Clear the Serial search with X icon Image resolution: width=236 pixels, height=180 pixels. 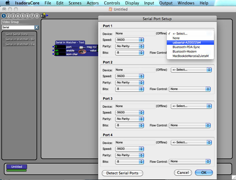tap(37, 27)
